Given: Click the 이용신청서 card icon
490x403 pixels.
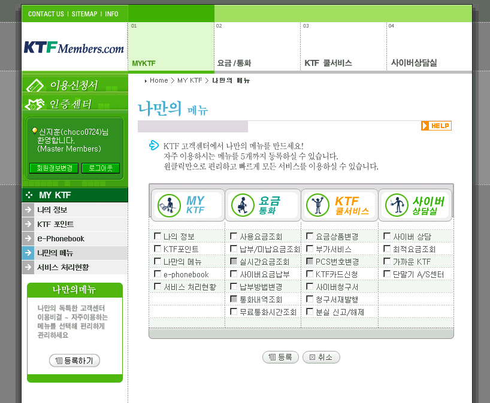Looking at the screenshot, I should [x=35, y=85].
